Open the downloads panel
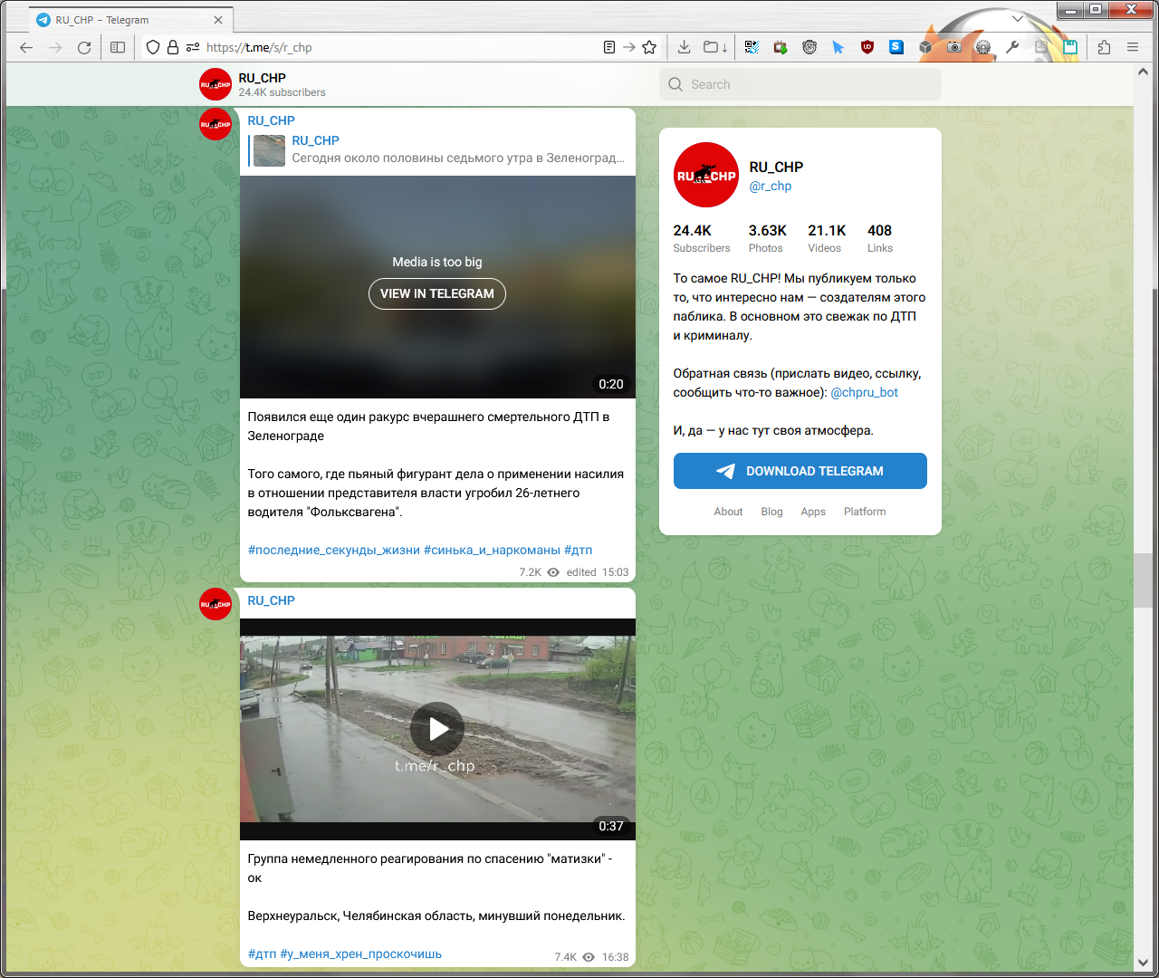 point(685,47)
